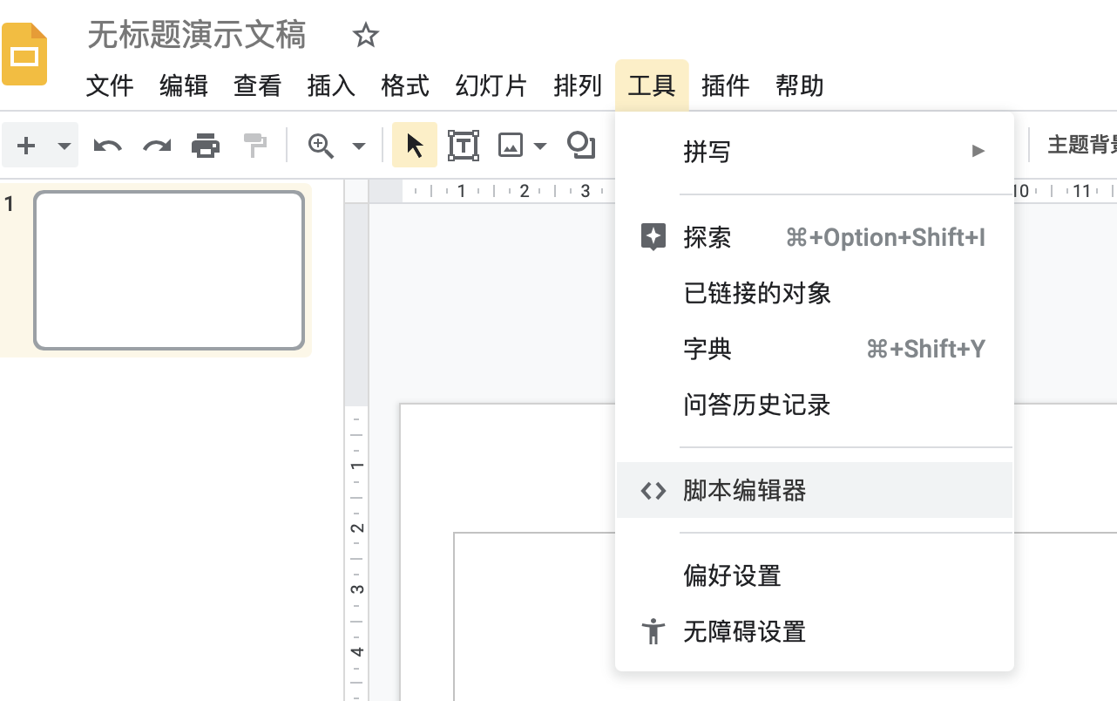
Task: Open the 排列 menu
Action: click(578, 85)
